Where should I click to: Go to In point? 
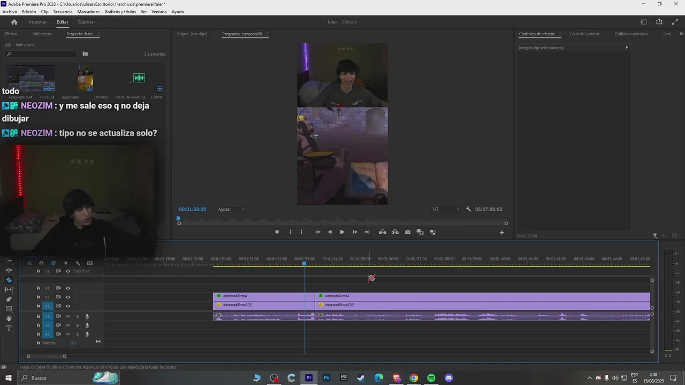(318, 232)
